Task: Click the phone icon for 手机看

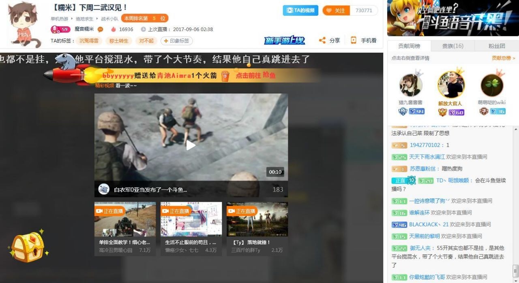Action: pos(354,40)
